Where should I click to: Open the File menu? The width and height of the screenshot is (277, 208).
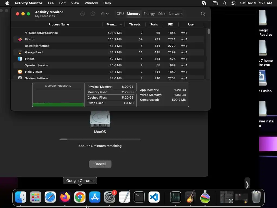coord(51,3)
